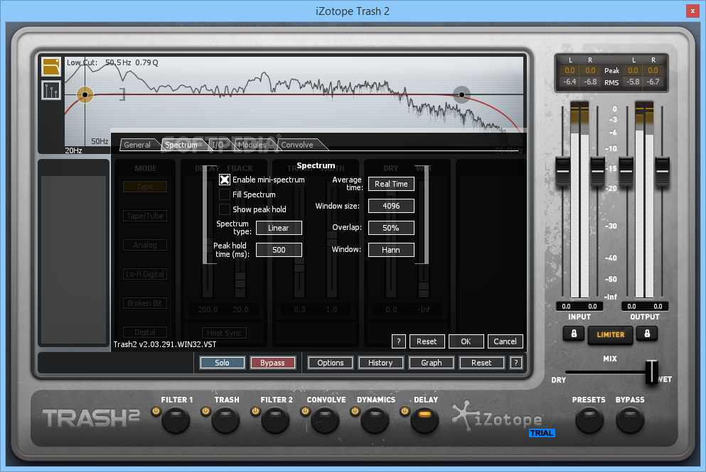Toggle Filter 1 module power button
The height and width of the screenshot is (472, 706).
click(x=156, y=411)
